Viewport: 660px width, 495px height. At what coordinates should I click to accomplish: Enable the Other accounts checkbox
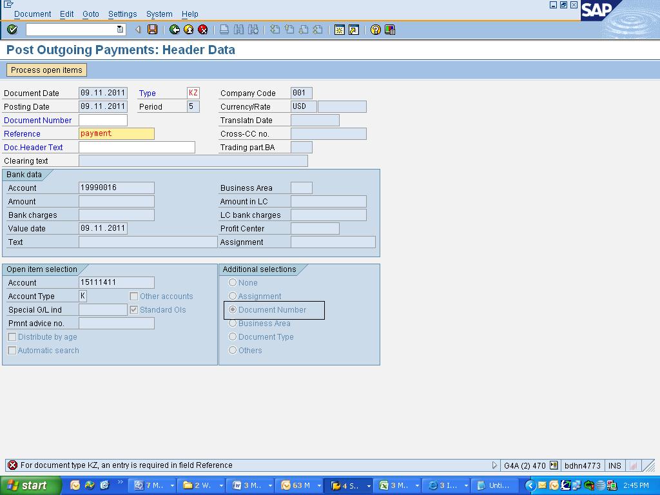133,296
